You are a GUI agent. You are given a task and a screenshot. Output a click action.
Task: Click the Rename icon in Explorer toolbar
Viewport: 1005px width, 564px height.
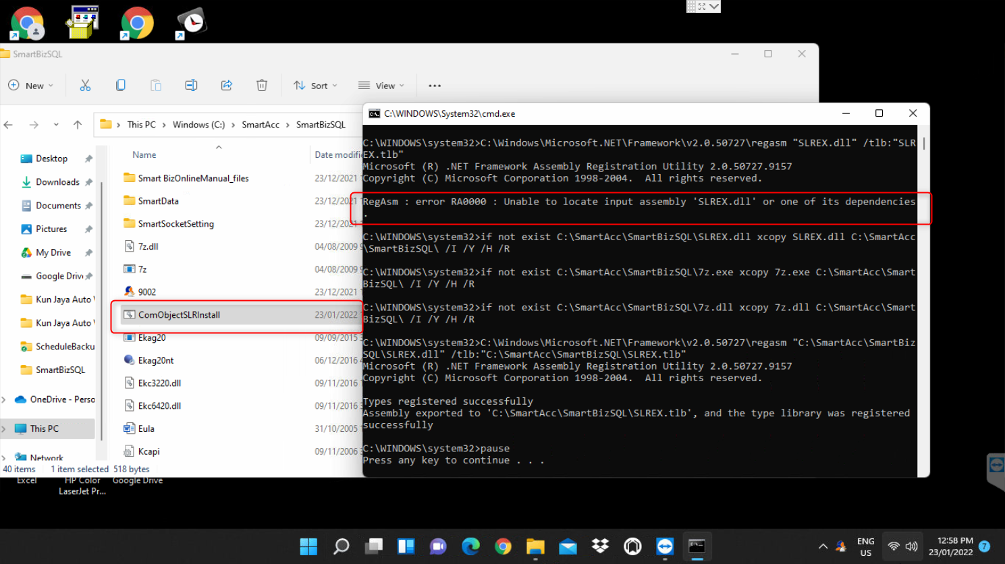191,85
